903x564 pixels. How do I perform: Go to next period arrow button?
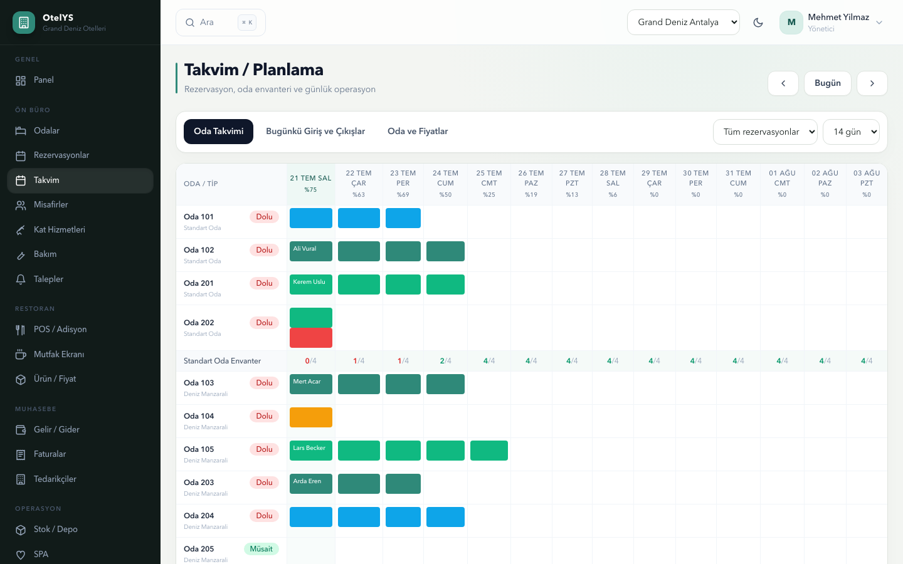coord(872,83)
